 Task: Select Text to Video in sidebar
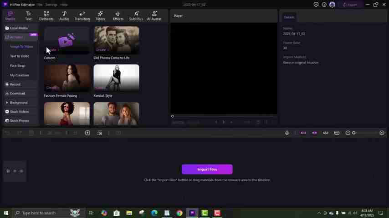[20, 56]
